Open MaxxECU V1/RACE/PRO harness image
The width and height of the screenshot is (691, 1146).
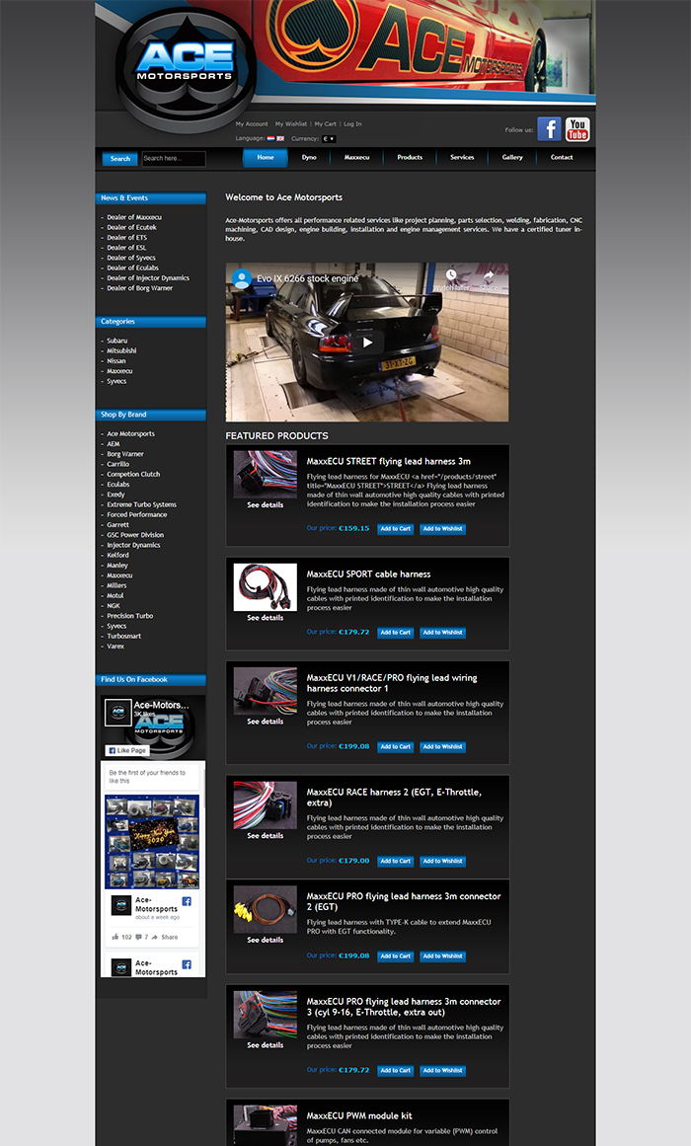point(265,691)
